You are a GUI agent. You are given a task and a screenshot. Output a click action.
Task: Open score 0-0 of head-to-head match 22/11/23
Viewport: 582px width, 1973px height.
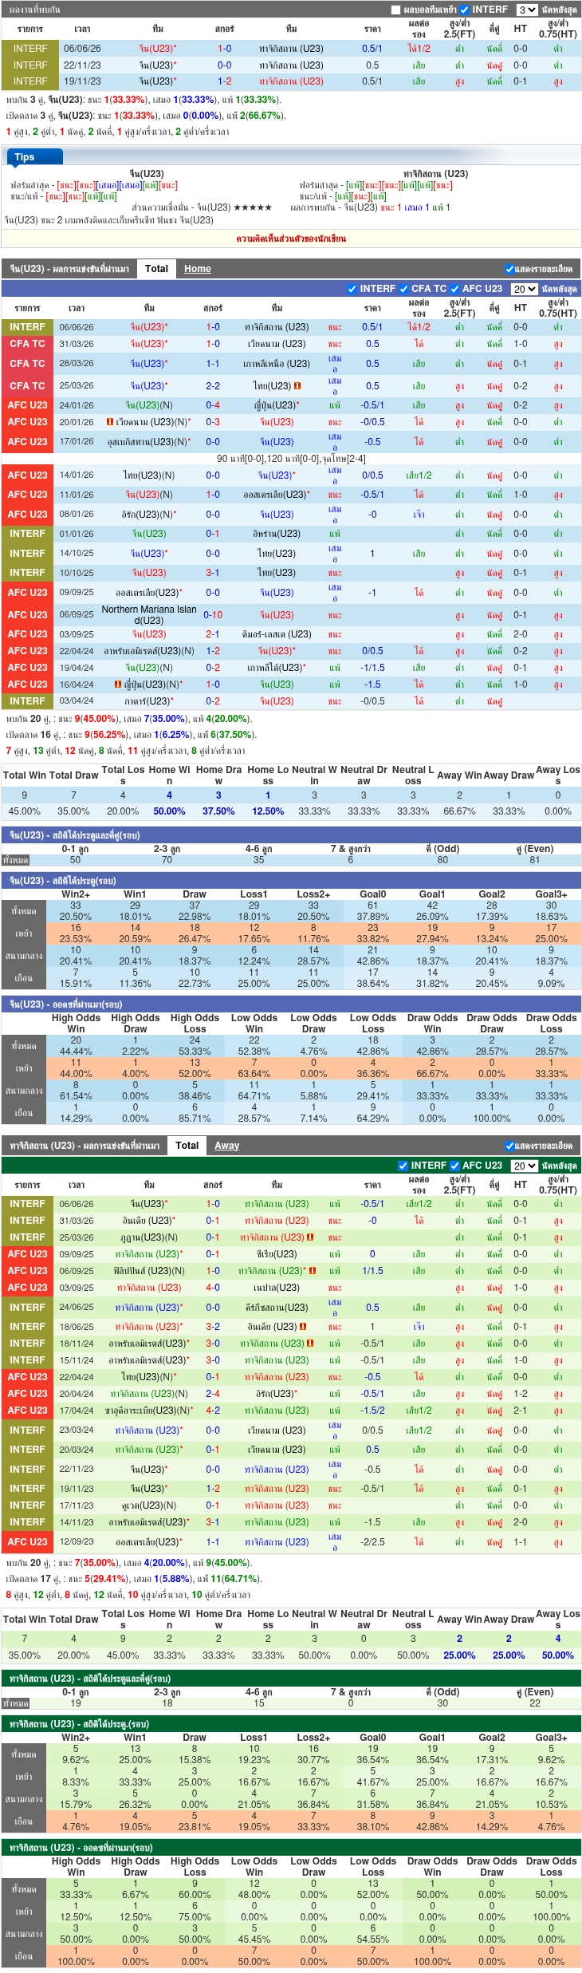pos(225,65)
